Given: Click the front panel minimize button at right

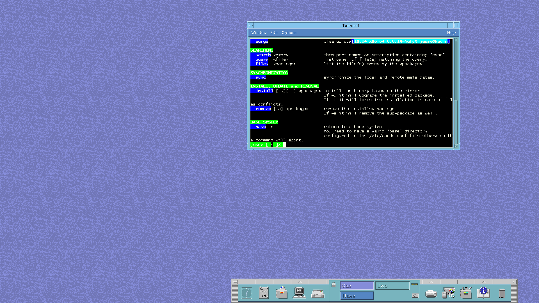Looking at the screenshot, I should [514, 282].
